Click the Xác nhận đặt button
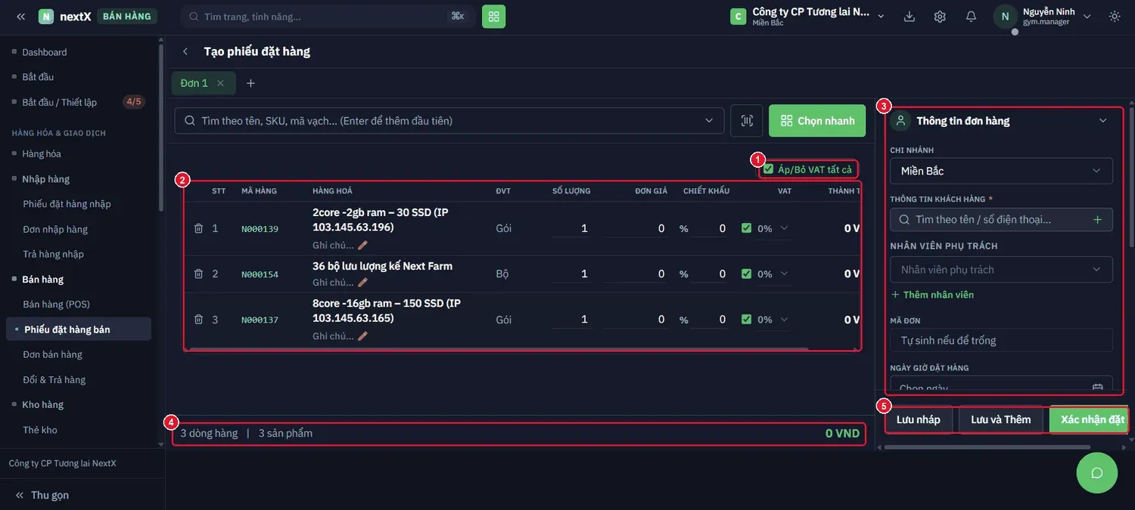The width and height of the screenshot is (1135, 510). pyautogui.click(x=1089, y=420)
